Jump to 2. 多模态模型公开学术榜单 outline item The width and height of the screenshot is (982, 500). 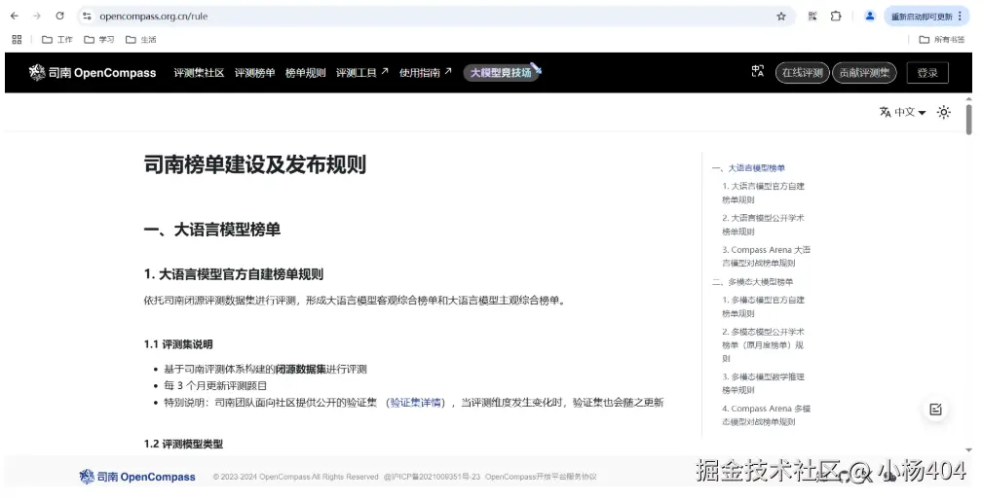[763, 345]
